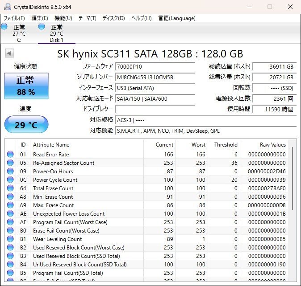Click the Worst column header
The width and height of the screenshot is (301, 286).
(x=192, y=145)
